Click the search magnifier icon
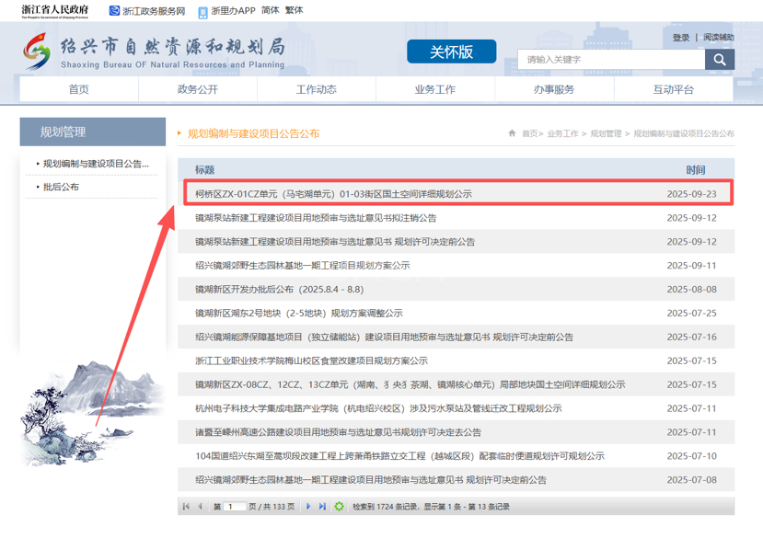The width and height of the screenshot is (763, 538). point(719,60)
